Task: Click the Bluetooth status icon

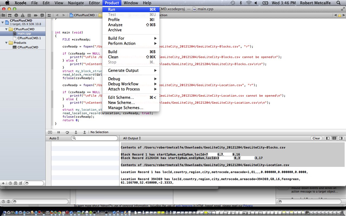Action: coord(241,3)
